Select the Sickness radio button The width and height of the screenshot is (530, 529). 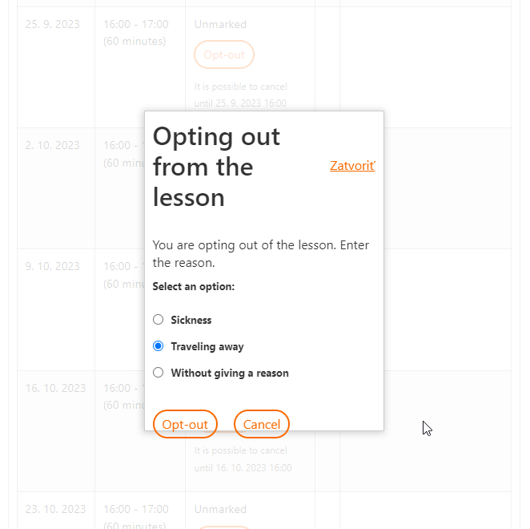(158, 320)
